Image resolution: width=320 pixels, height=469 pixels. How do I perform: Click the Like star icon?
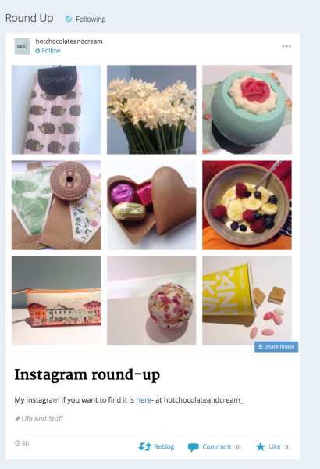pos(261,447)
